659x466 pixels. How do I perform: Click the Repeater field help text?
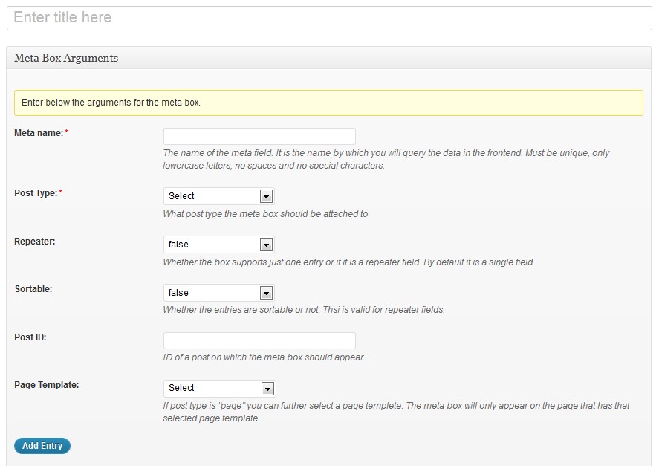pos(348,262)
